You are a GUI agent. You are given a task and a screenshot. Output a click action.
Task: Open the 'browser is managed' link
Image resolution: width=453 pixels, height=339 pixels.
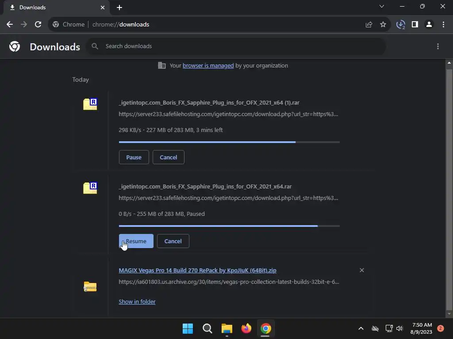[208, 65]
